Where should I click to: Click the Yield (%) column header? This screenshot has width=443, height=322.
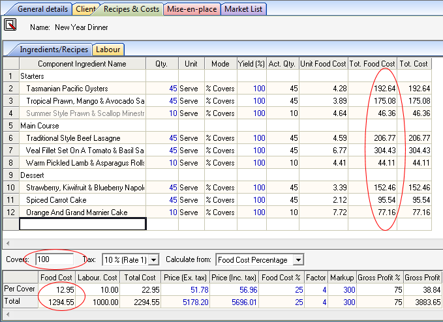pyautogui.click(x=251, y=63)
